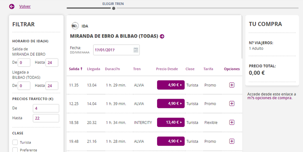Click the Fecha date input field
Viewport: 303px width, 152px height.
[113, 50]
